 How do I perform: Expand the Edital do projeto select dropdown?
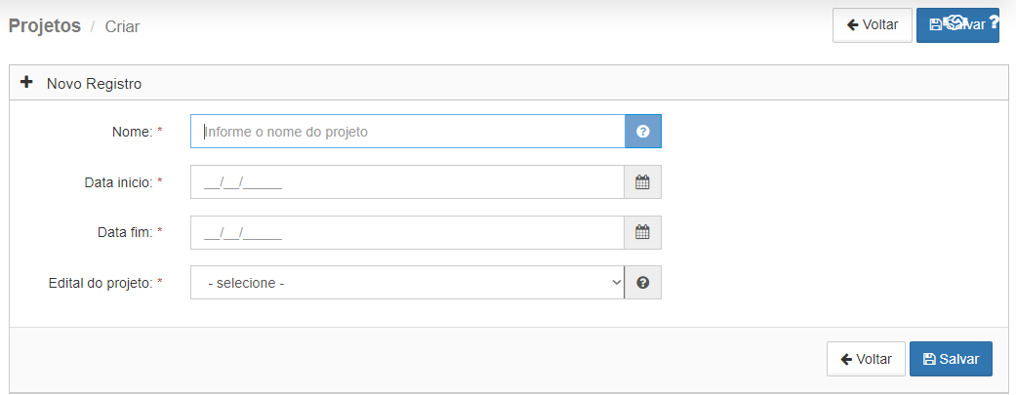coord(407,282)
